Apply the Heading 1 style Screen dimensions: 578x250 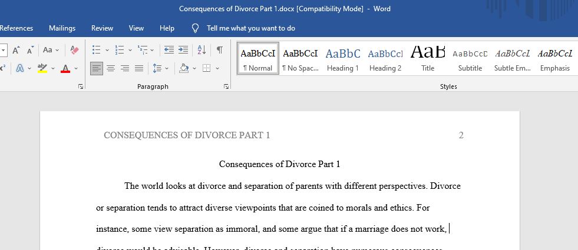tap(342, 58)
